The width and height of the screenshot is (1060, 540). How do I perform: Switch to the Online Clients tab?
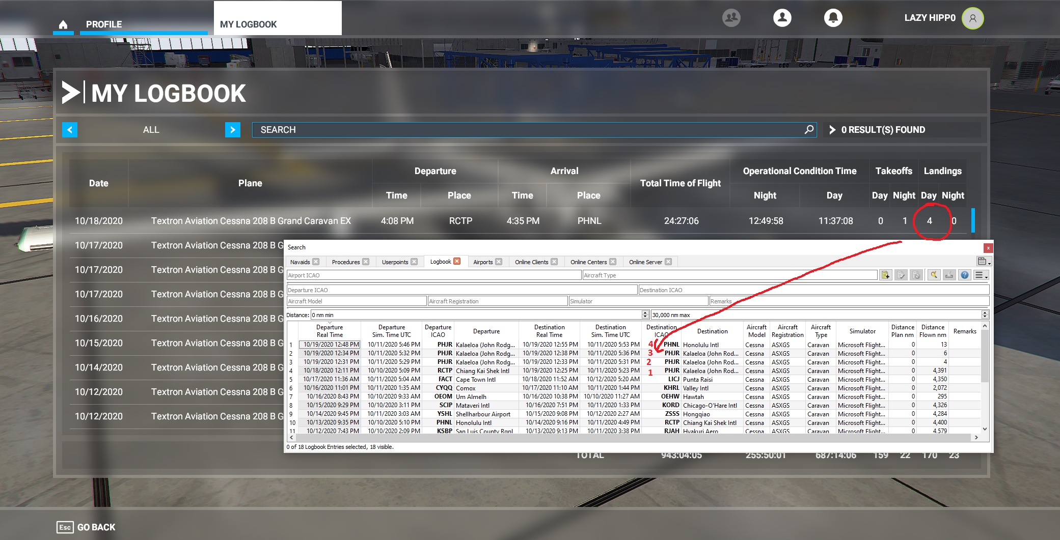tap(531, 262)
